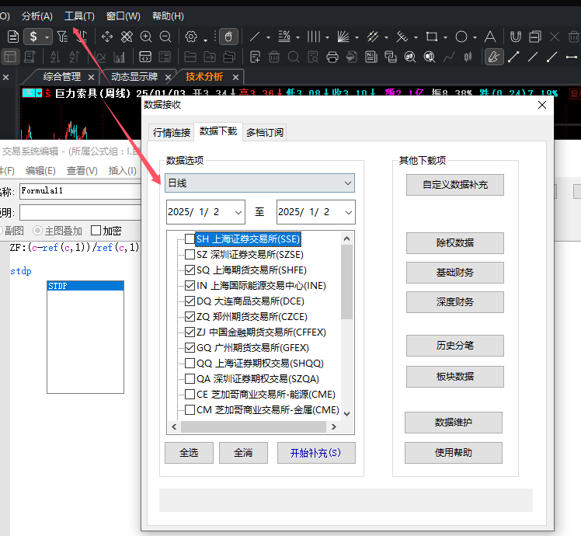Screen dimensions: 581x536
Task: Toggle the mouse pointer mode icon
Action: [x=228, y=37]
